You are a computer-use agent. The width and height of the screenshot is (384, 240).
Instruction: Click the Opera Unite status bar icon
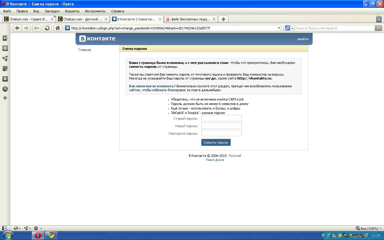pyautogui.click(x=26, y=228)
